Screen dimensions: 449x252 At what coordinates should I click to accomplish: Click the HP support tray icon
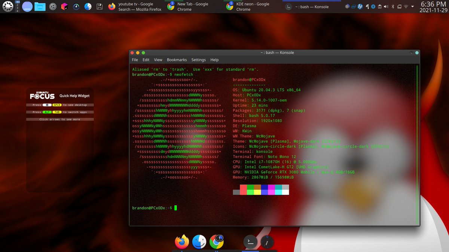point(360,6)
